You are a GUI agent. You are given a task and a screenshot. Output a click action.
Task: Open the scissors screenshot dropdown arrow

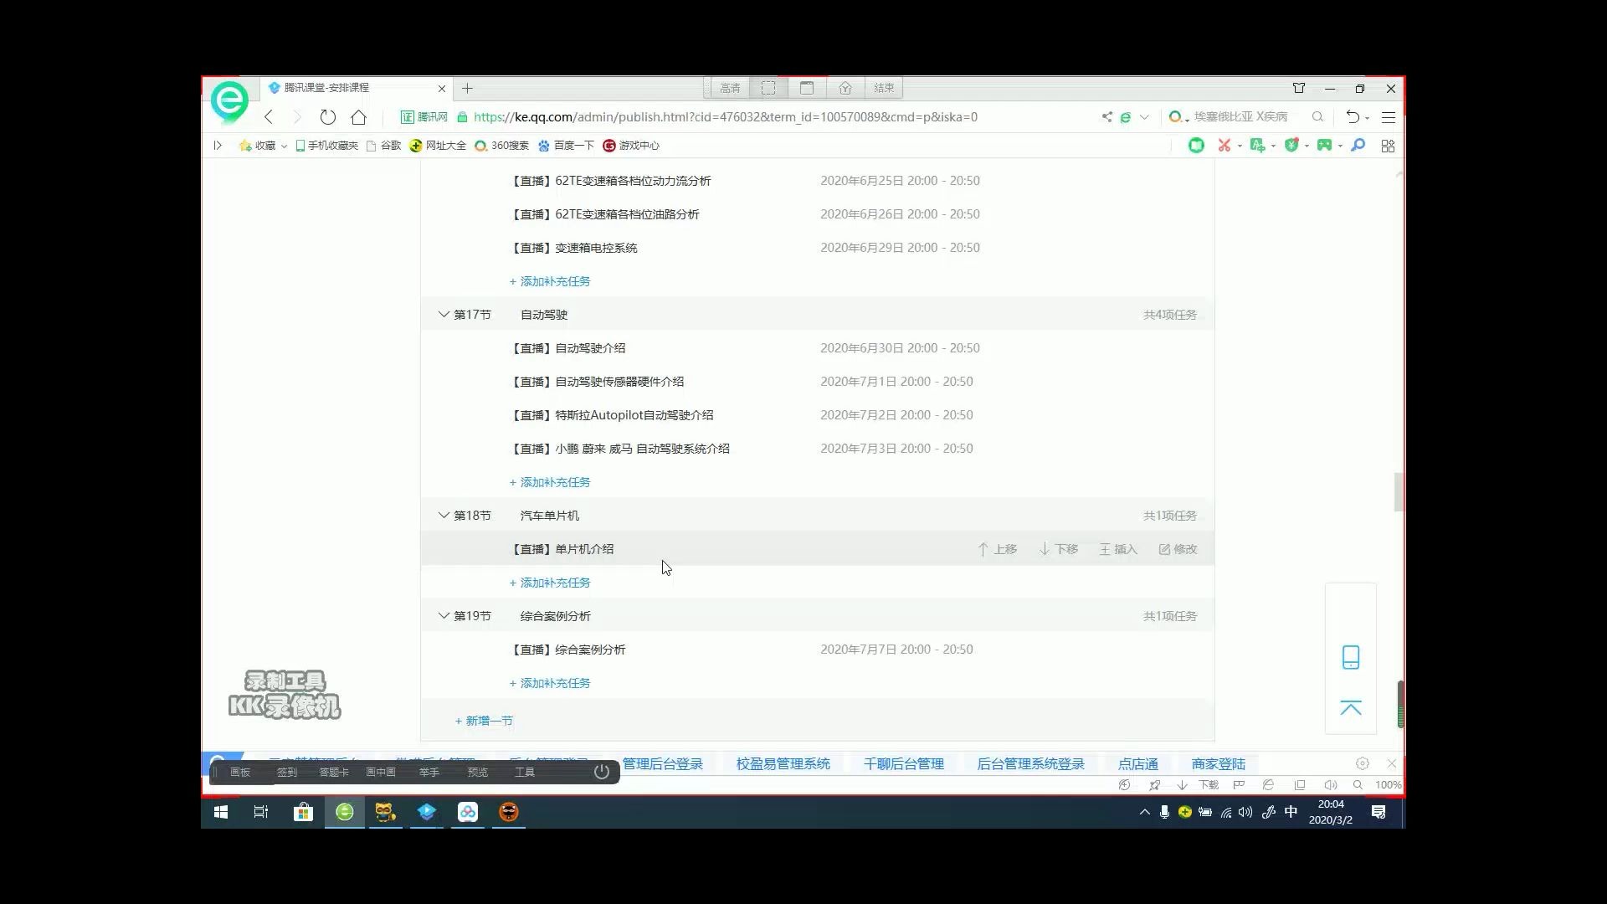(1240, 146)
